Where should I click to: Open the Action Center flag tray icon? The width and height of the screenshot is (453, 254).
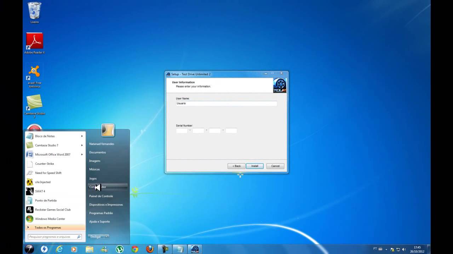[x=392, y=249]
